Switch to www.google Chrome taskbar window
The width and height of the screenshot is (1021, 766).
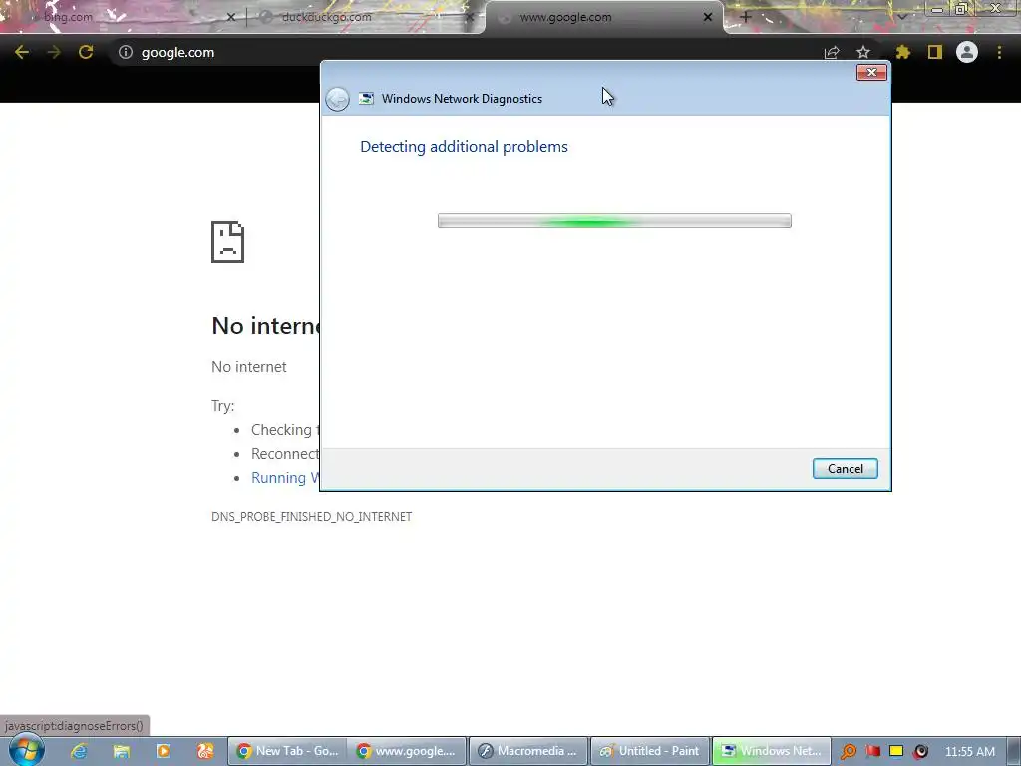pos(407,751)
